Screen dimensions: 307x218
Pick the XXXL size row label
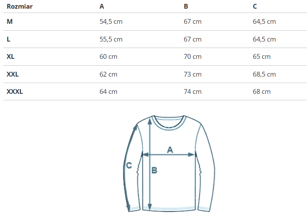point(15,91)
